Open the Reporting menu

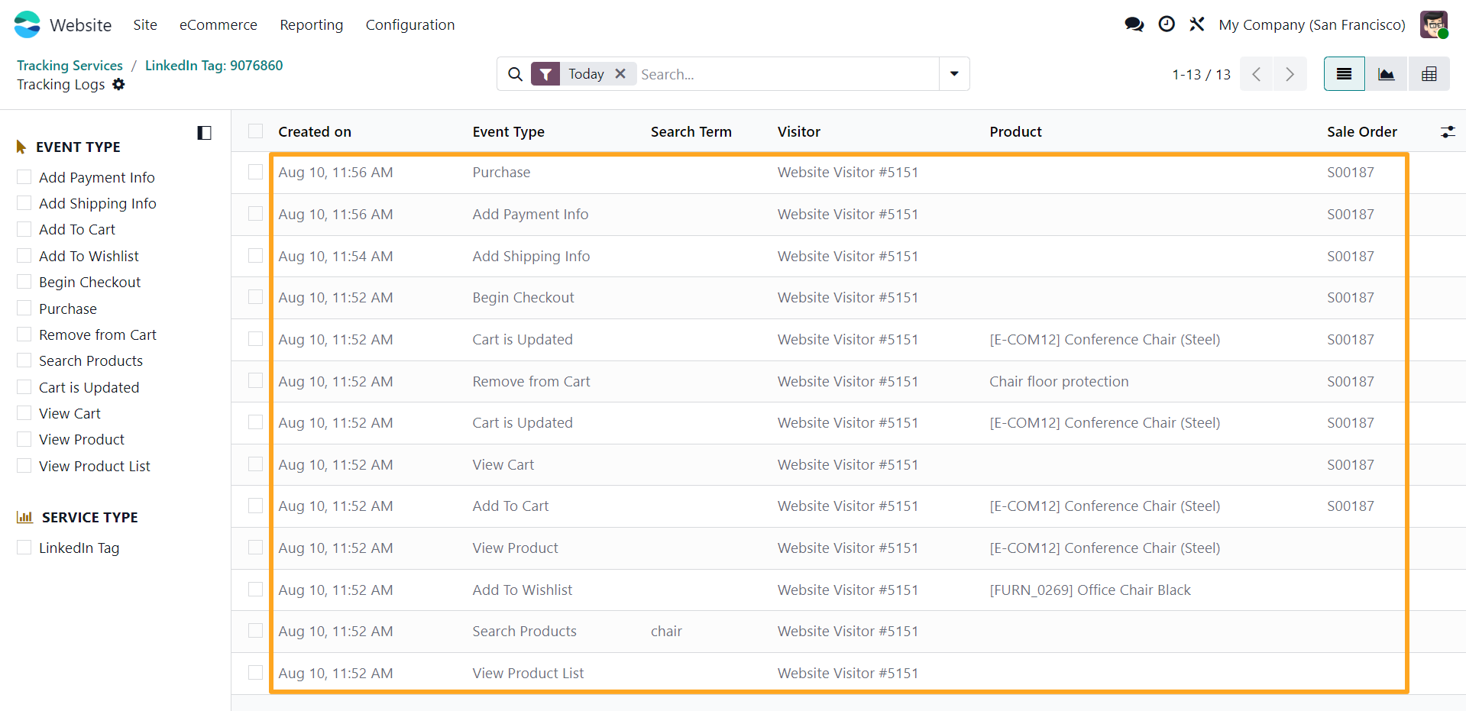point(312,24)
